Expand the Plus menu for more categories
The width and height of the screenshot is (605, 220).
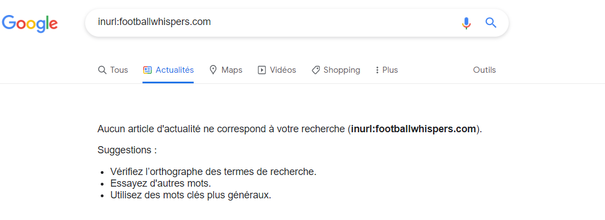387,70
